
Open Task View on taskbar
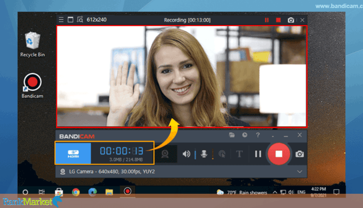[41, 192]
